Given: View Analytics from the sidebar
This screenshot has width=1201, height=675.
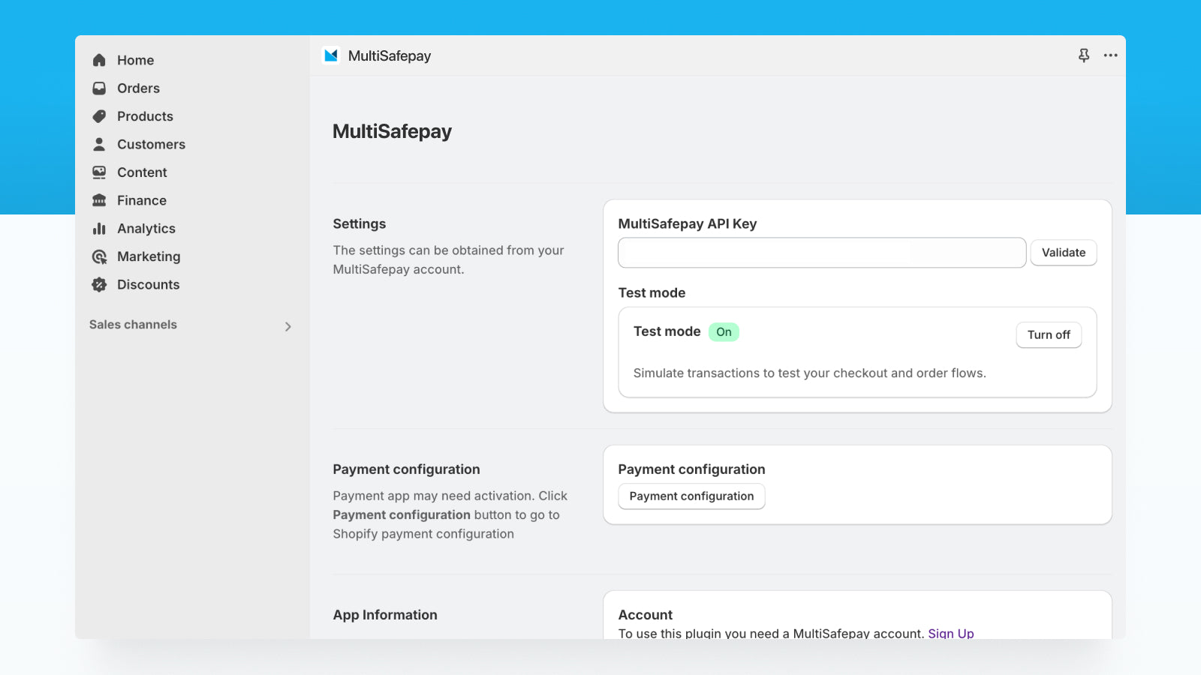Looking at the screenshot, I should click(x=146, y=229).
